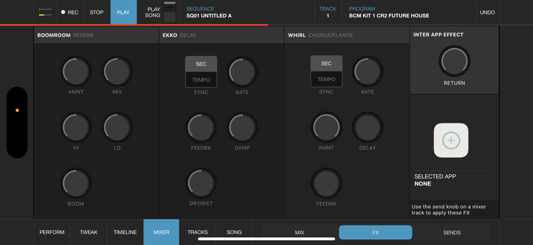The height and width of the screenshot is (245, 533).
Task: Click the Whirl RATE knob
Action: (367, 72)
